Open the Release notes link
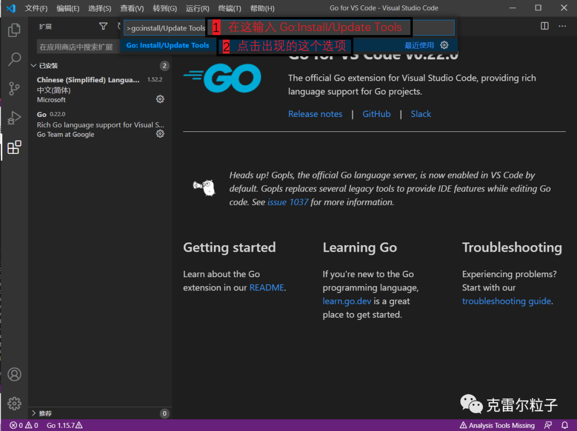Screen dimensions: 577x431 pos(315,114)
